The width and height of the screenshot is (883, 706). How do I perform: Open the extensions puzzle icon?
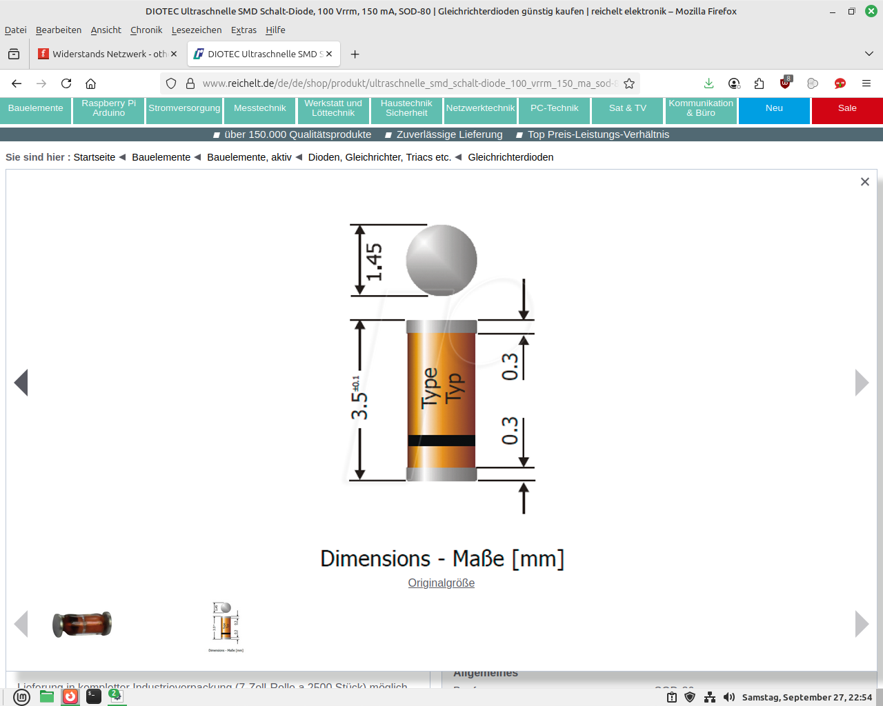click(759, 83)
